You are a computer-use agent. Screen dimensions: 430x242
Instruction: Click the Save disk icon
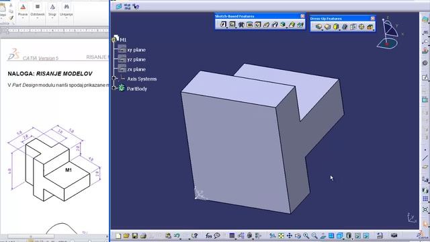coord(134,236)
